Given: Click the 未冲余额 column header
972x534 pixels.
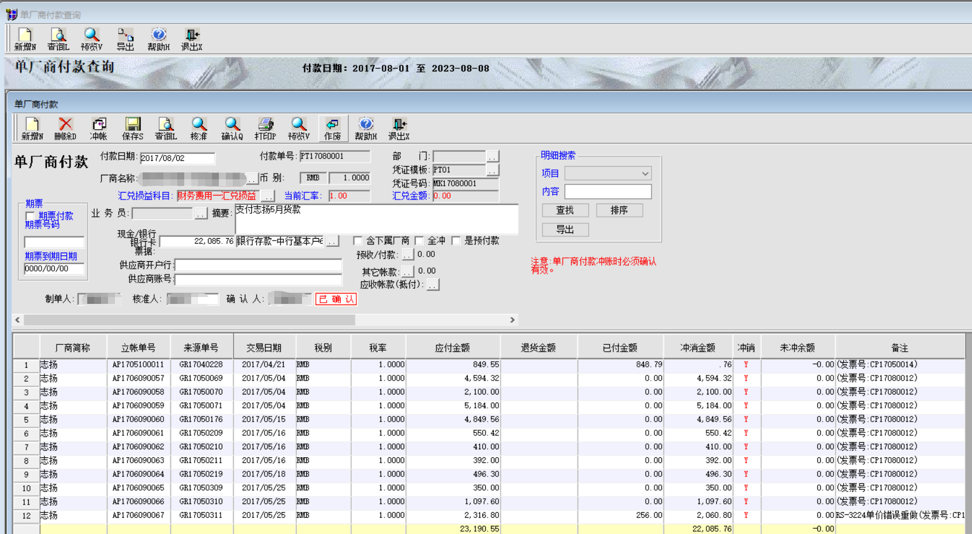Looking at the screenshot, I should click(798, 348).
